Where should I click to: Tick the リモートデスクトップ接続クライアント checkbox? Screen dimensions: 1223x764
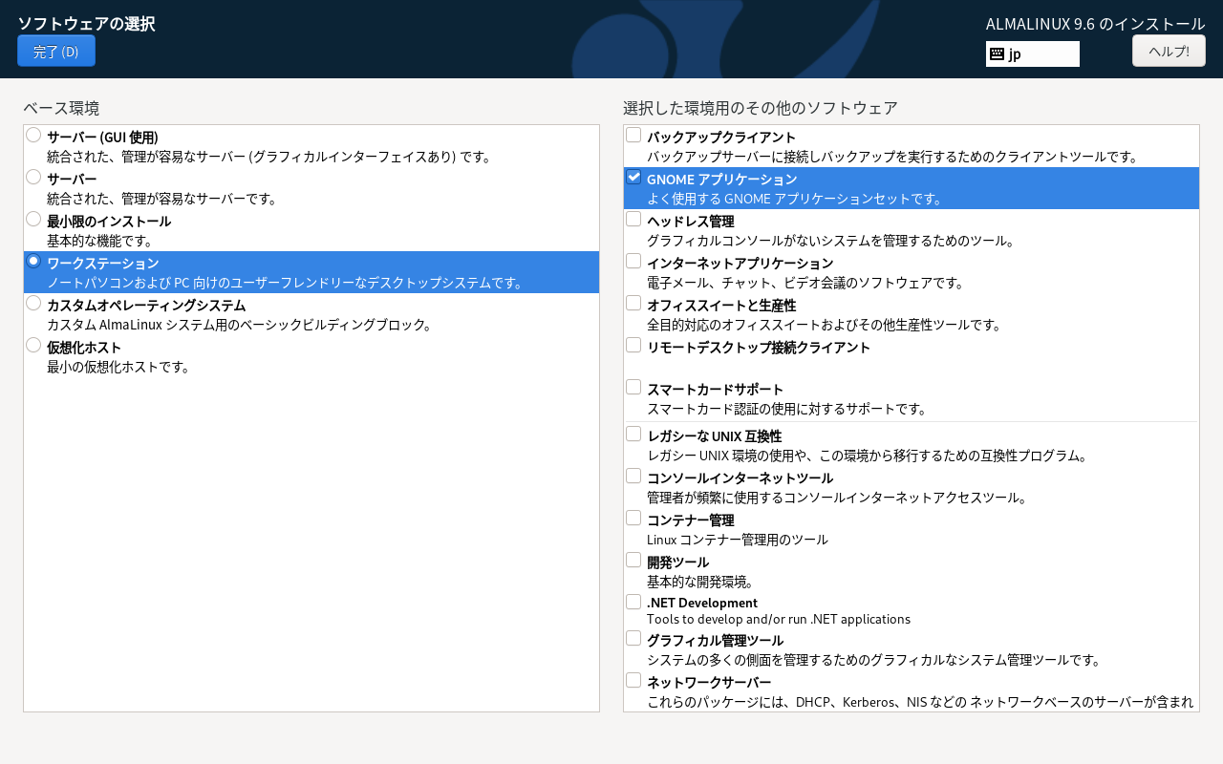click(633, 345)
